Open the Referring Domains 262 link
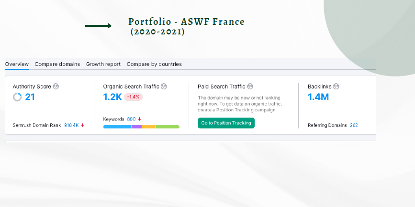This screenshot has height=207, width=415. point(354,125)
